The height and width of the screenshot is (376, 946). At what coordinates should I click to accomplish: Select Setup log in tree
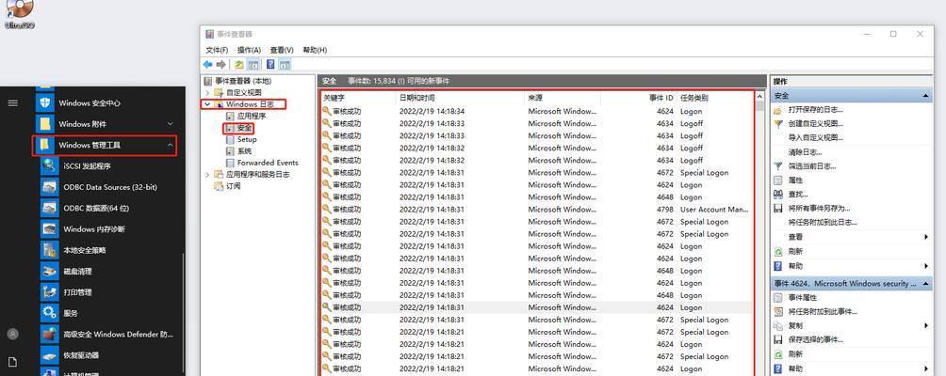(x=246, y=139)
